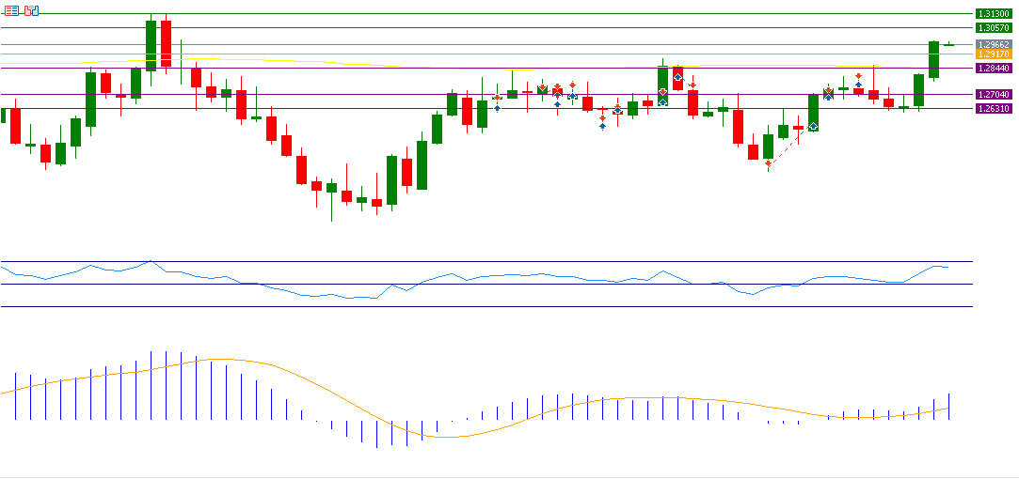Click the tall red candle beside the peak green candle
The image size is (1019, 479).
(x=167, y=43)
